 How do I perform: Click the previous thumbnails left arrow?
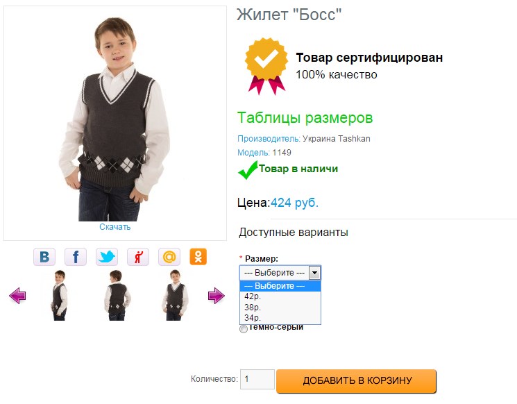(x=17, y=296)
